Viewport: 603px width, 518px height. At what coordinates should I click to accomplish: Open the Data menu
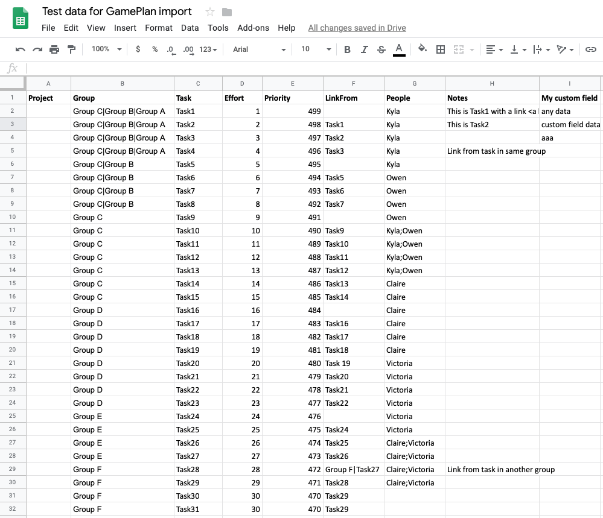click(190, 28)
